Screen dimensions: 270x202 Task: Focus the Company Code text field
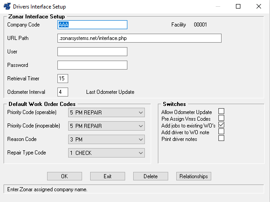point(92,25)
